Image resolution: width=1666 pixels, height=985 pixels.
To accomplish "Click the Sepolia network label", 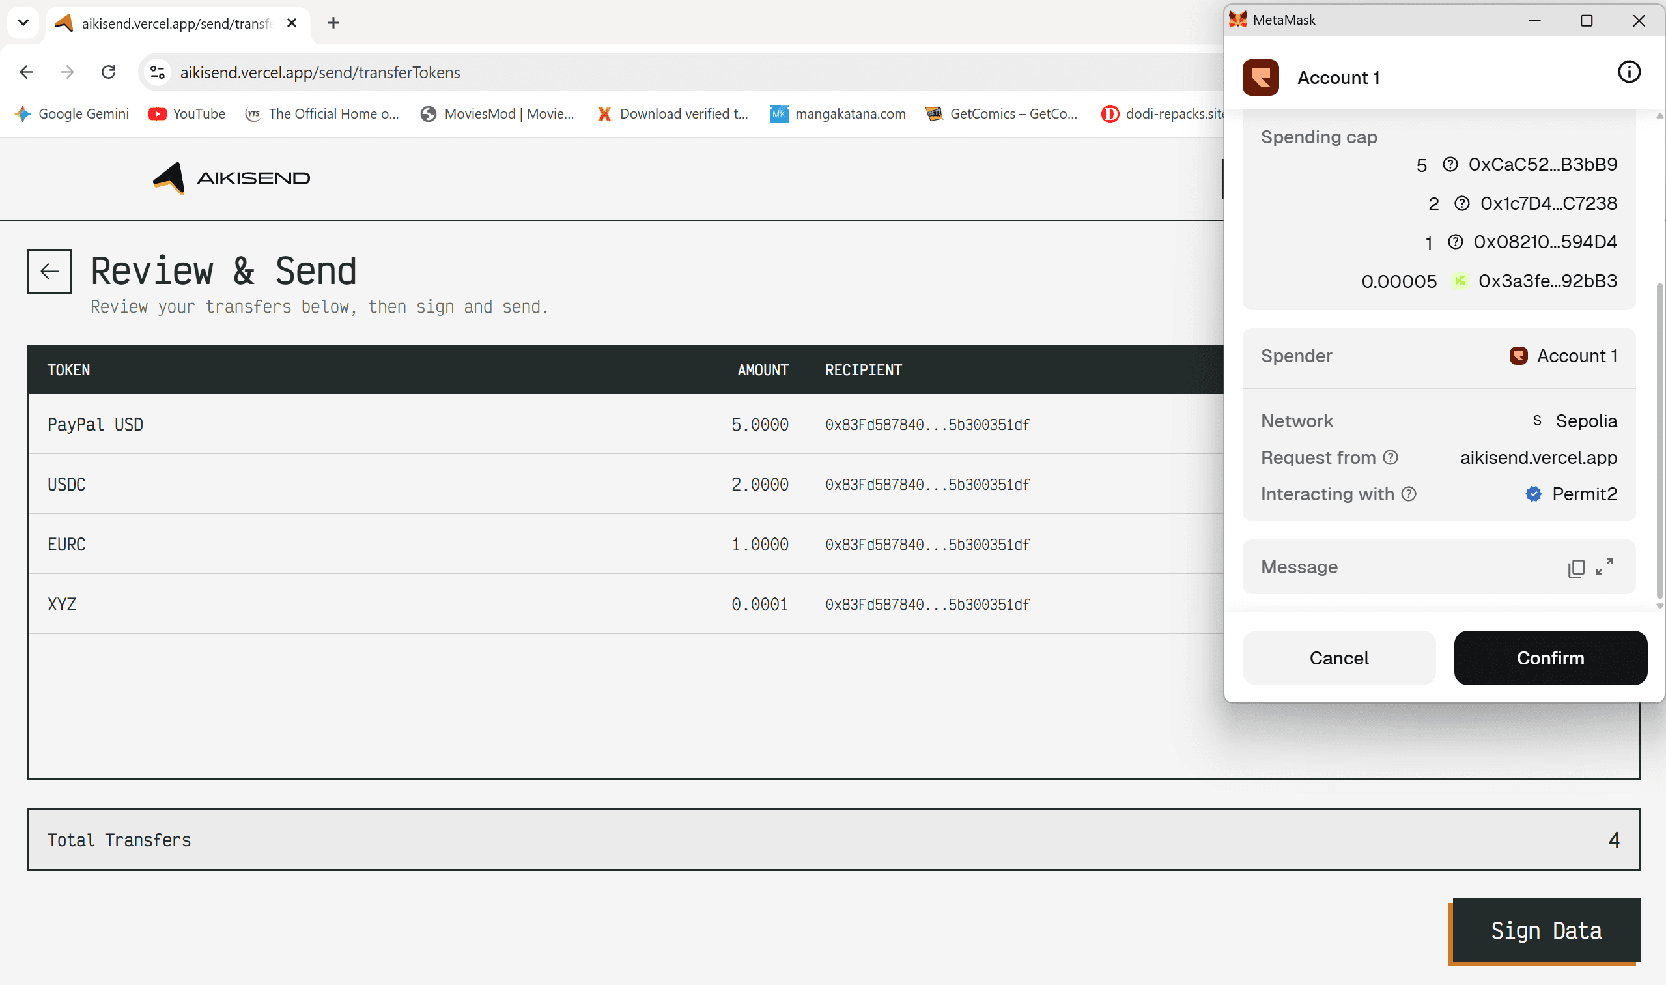I will [x=1586, y=421].
